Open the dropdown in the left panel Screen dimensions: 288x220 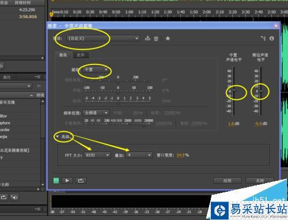pyautogui.click(x=16, y=86)
